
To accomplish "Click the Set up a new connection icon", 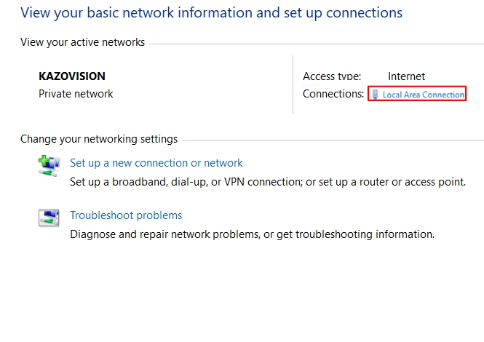I will pos(49,164).
